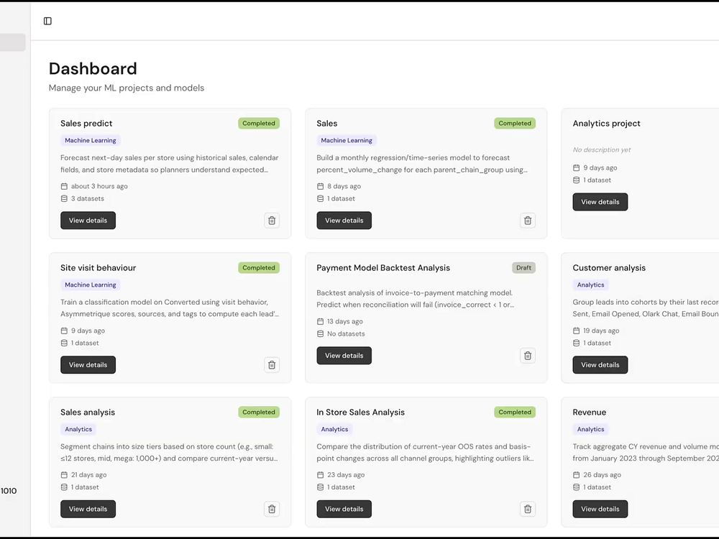View details of In Store Sales Analysis
This screenshot has width=719, height=539.
point(344,509)
